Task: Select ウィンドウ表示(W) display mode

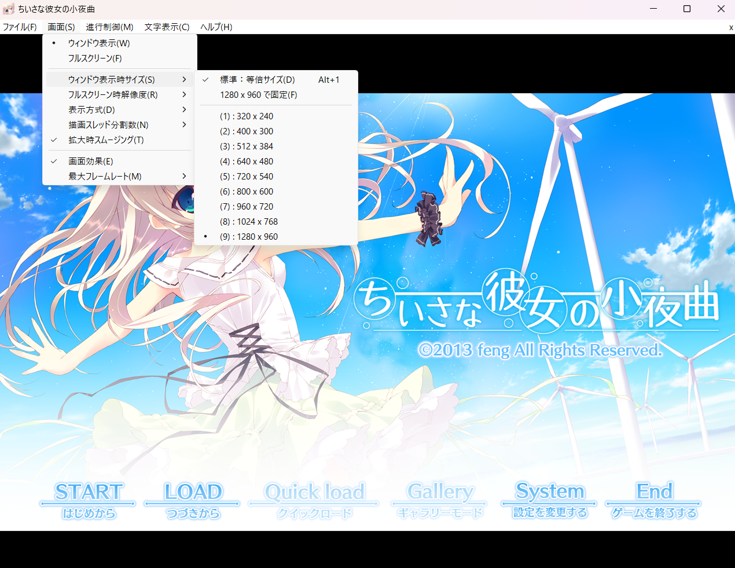Action: click(x=120, y=43)
